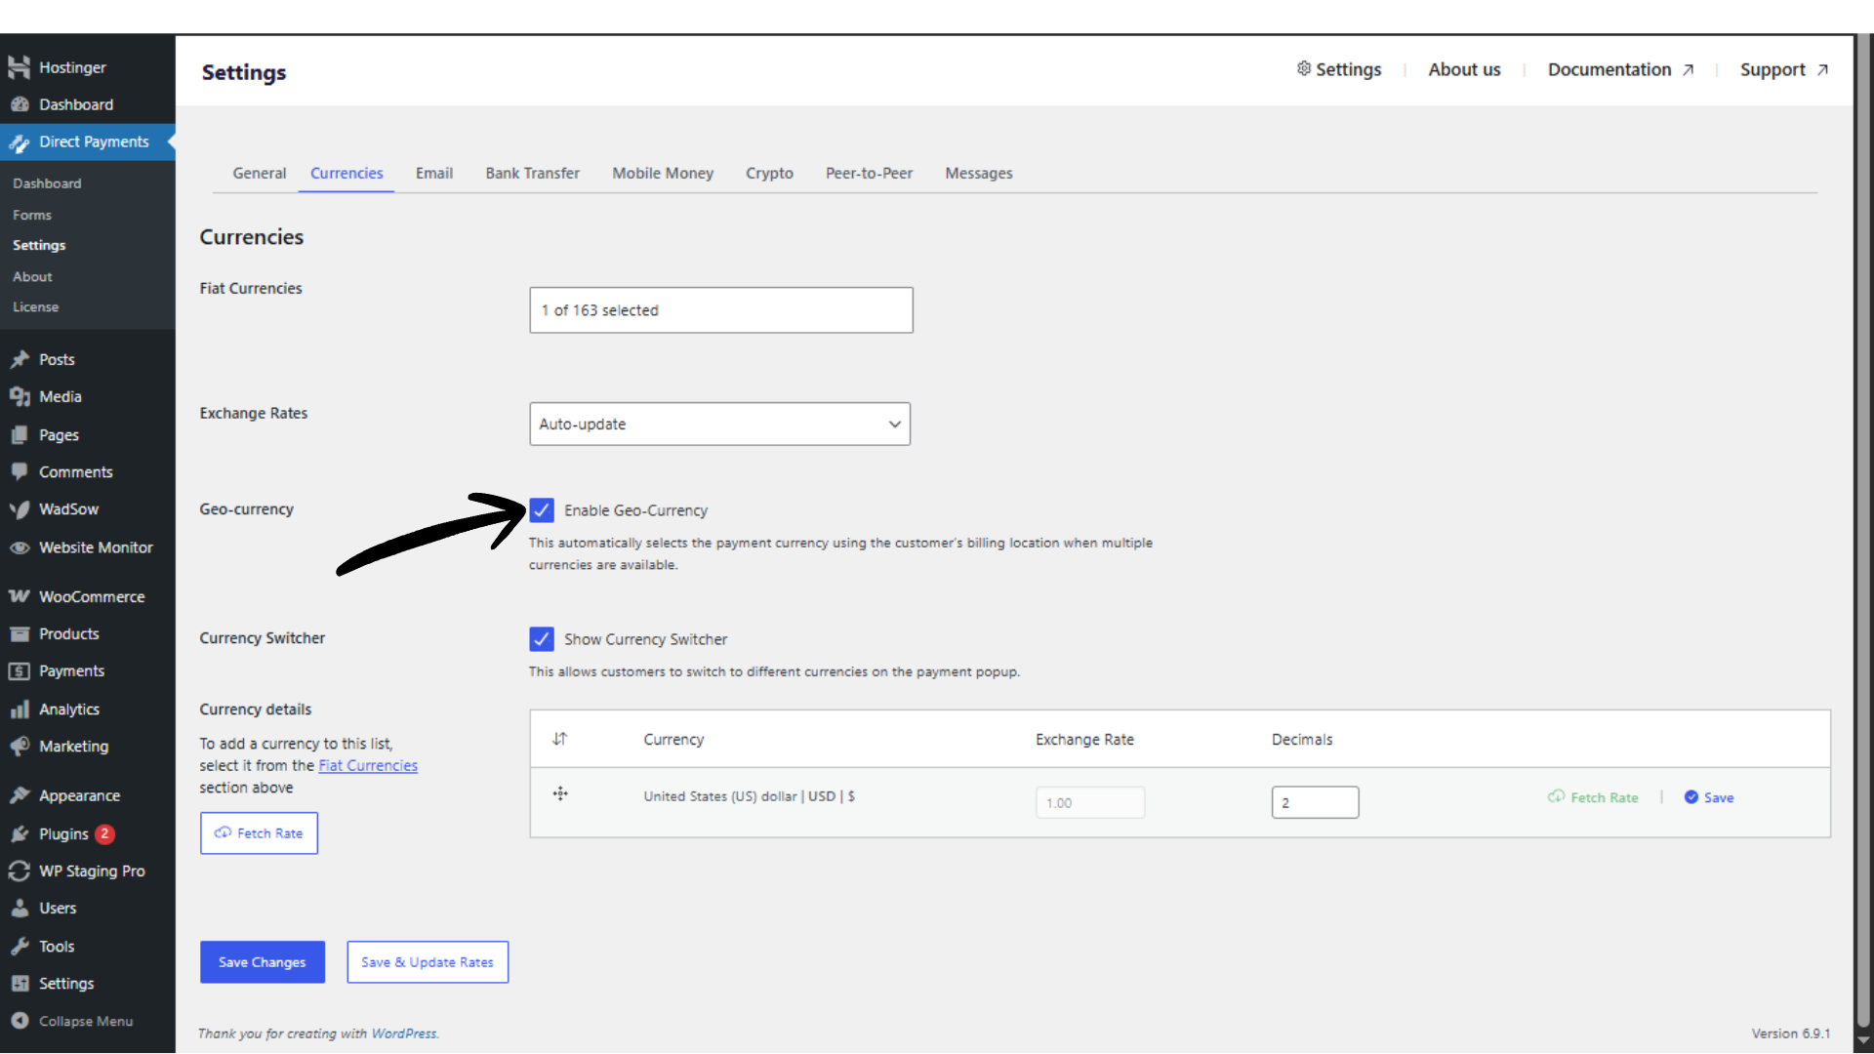The height and width of the screenshot is (1054, 1874).
Task: Uncheck the Show Currency Switcher checkbox
Action: [542, 639]
